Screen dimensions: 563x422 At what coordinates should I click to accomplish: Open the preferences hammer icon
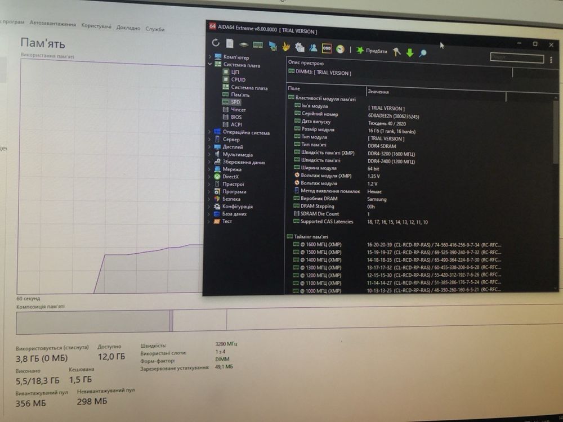(x=397, y=52)
